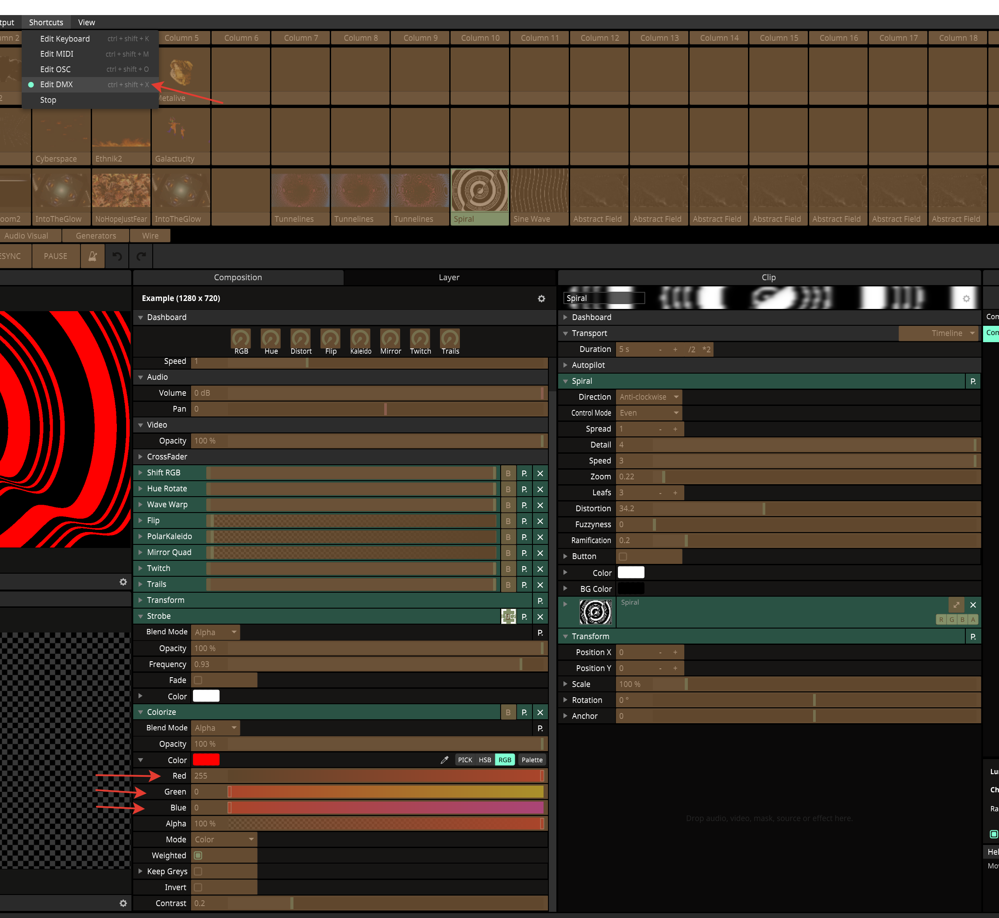Click the Spiral BG Color swatch
This screenshot has height=918, width=999.
[631, 589]
